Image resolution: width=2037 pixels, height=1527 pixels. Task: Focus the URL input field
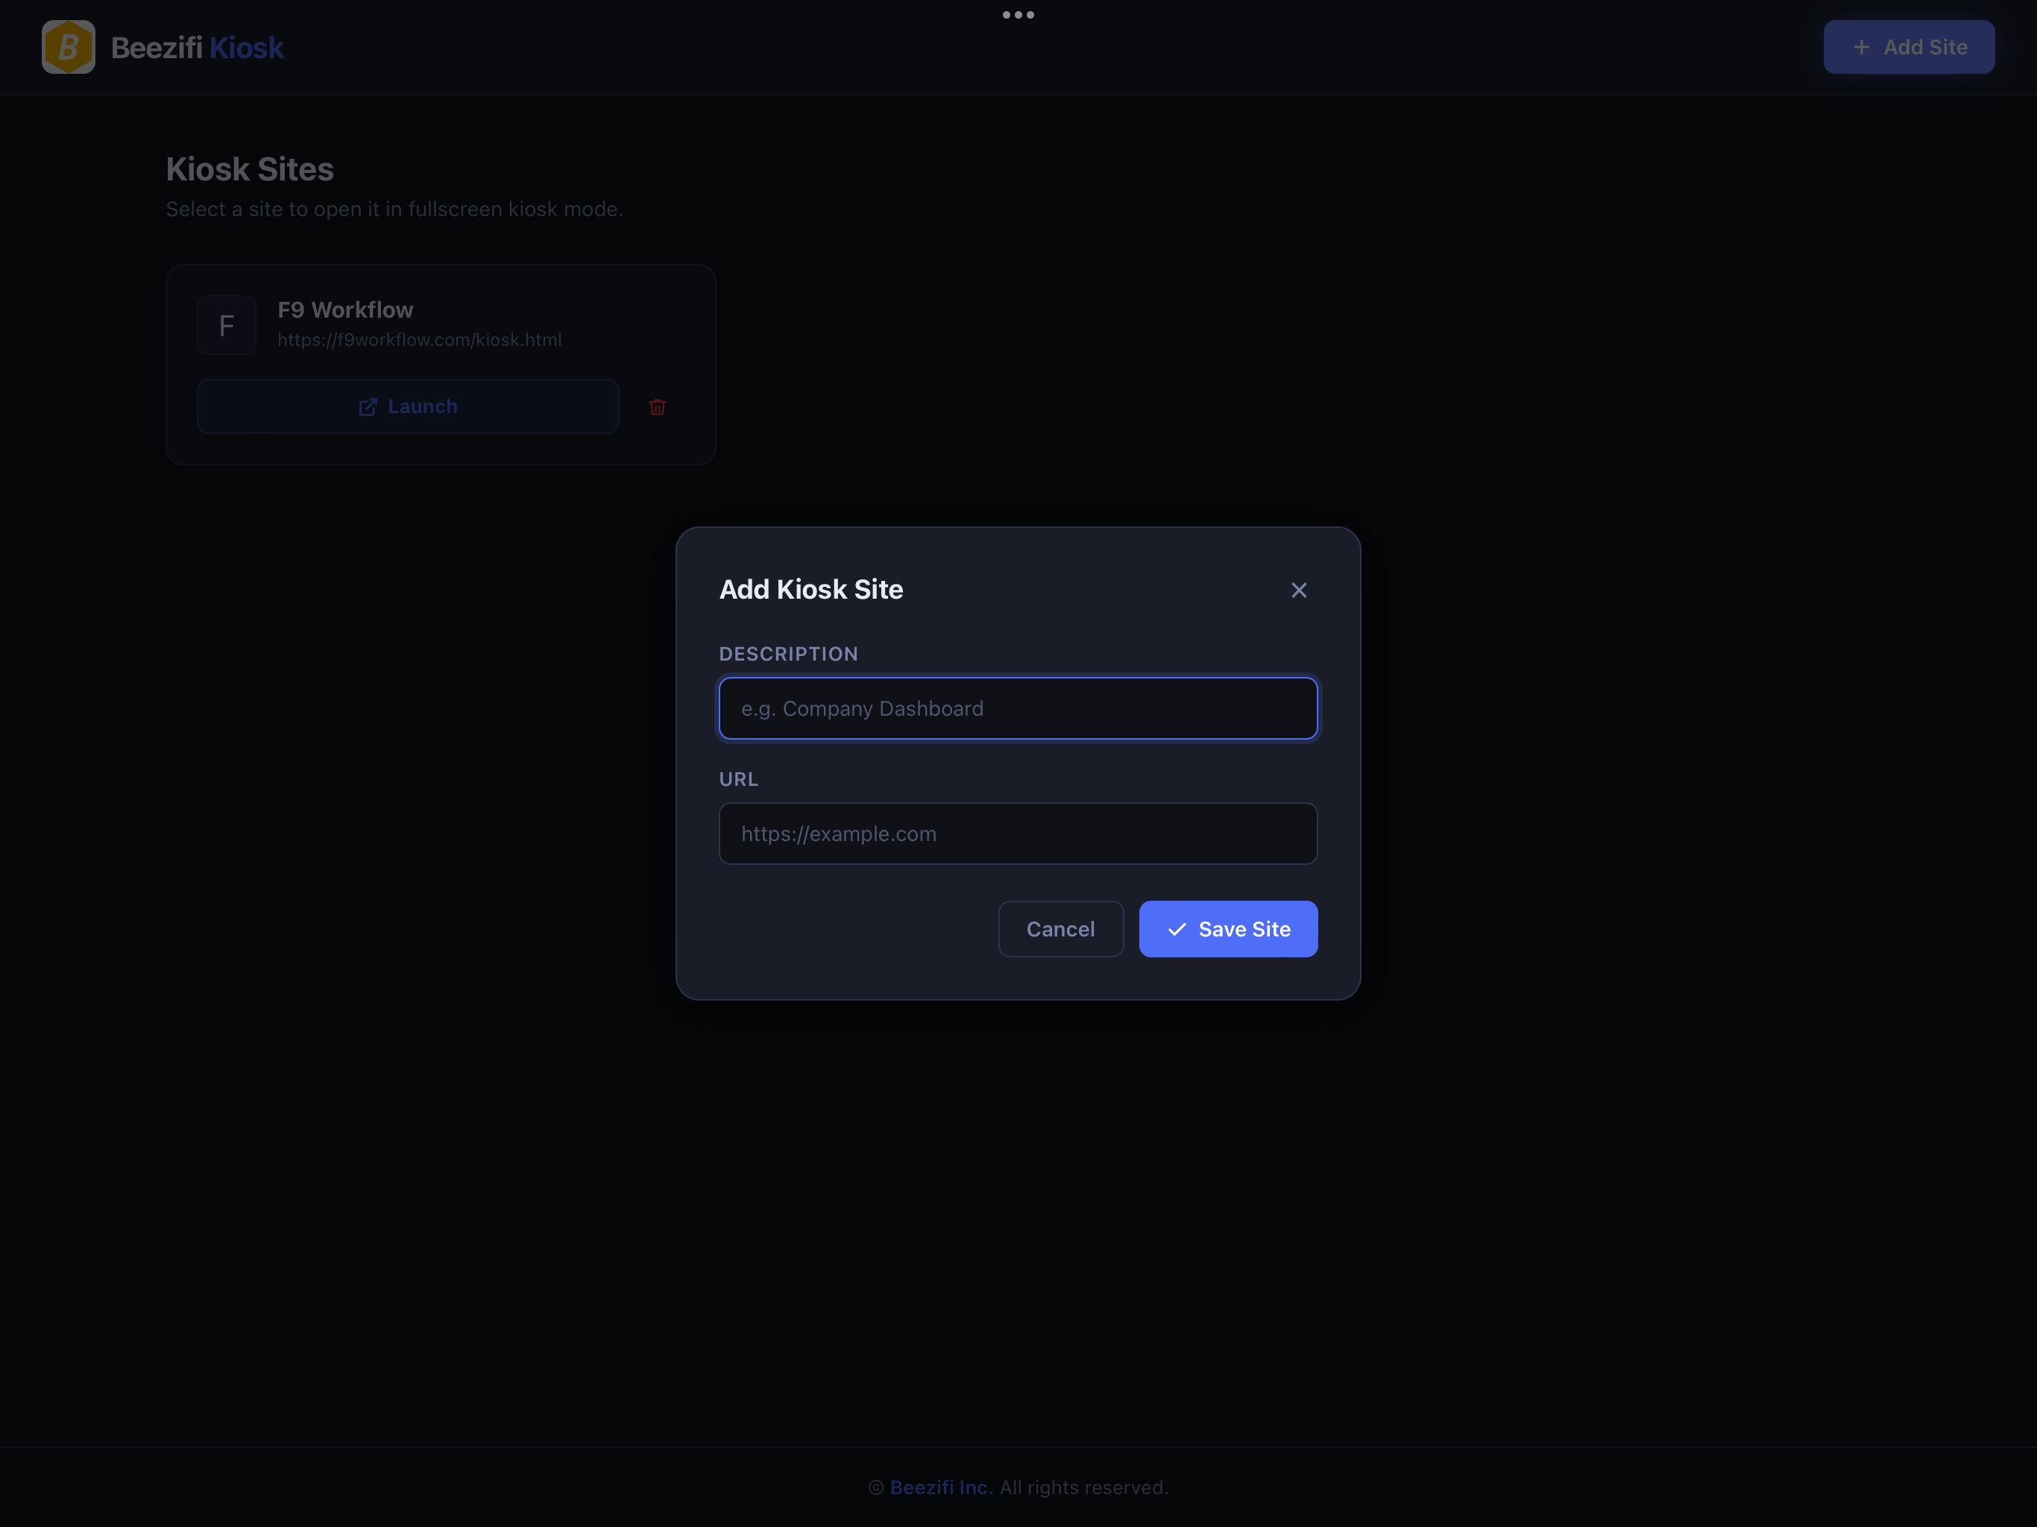[1018, 834]
